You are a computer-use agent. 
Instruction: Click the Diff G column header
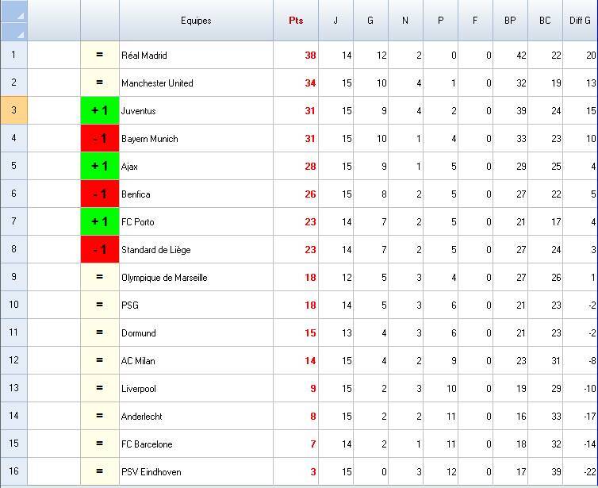point(580,21)
